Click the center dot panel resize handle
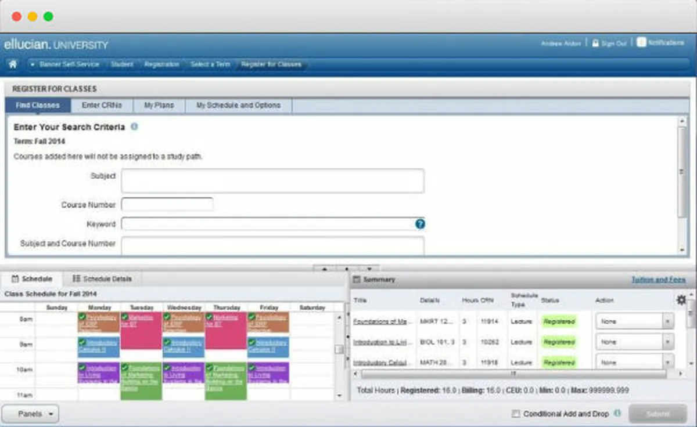The width and height of the screenshot is (697, 427). (x=347, y=269)
